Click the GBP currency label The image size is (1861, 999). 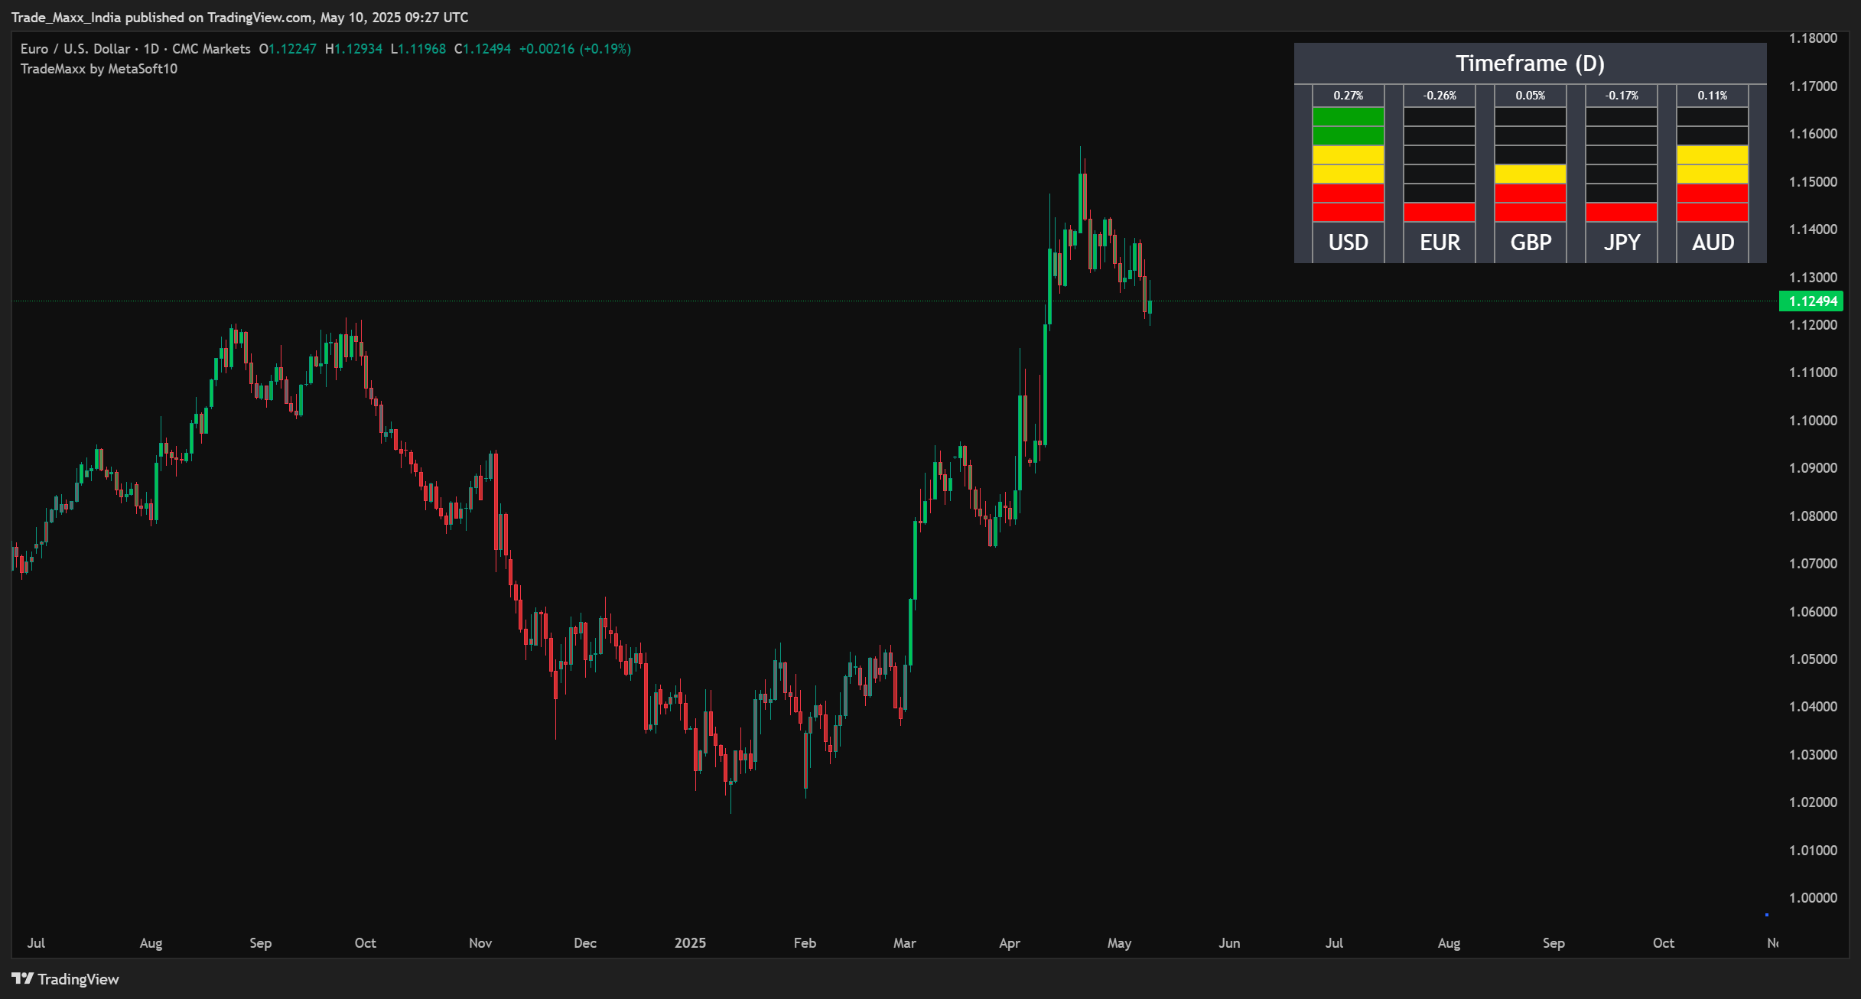1530,242
